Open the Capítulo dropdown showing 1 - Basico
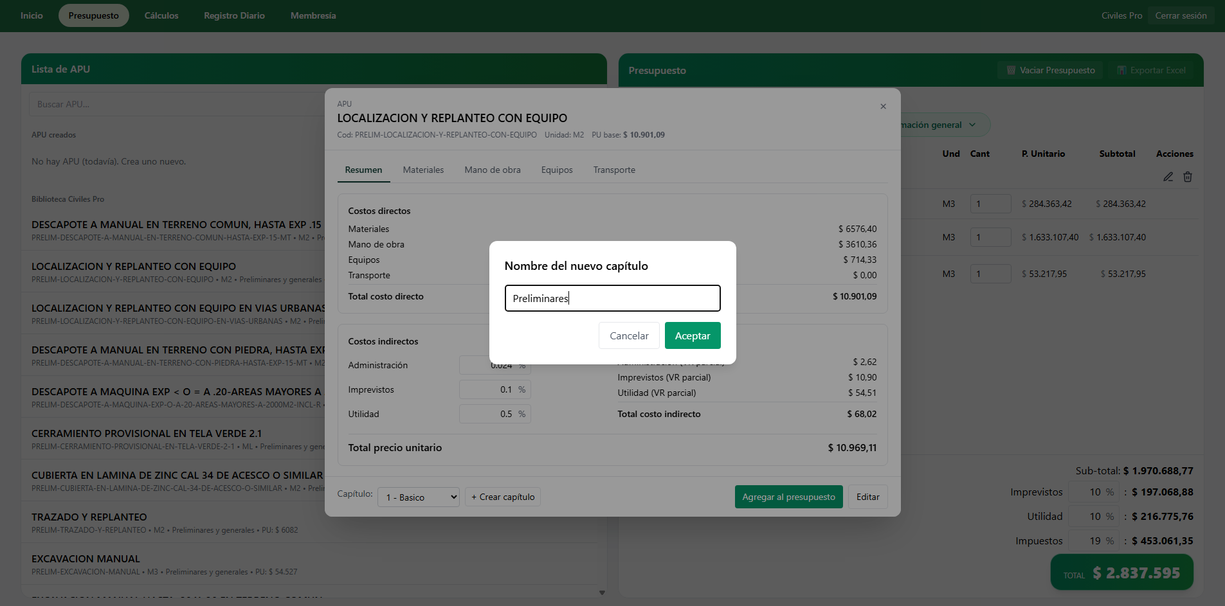The image size is (1225, 606). click(419, 497)
